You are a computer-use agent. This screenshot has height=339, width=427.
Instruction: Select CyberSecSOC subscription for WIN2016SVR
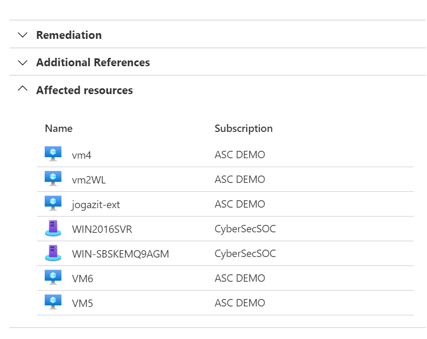coord(245,229)
